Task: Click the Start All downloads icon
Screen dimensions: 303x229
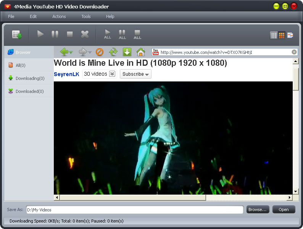Action: 108,34
